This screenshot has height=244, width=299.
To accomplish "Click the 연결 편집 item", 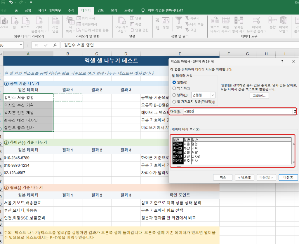I will tap(140, 30).
